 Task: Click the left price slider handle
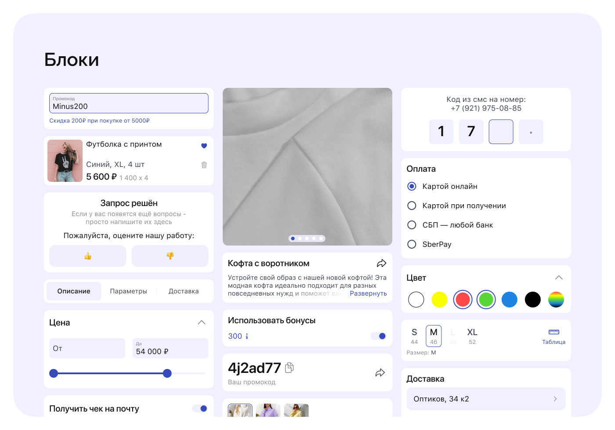[54, 373]
